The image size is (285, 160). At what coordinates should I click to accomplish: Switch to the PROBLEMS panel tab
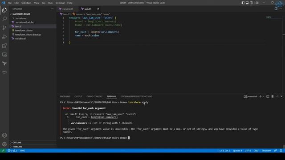click(65, 96)
